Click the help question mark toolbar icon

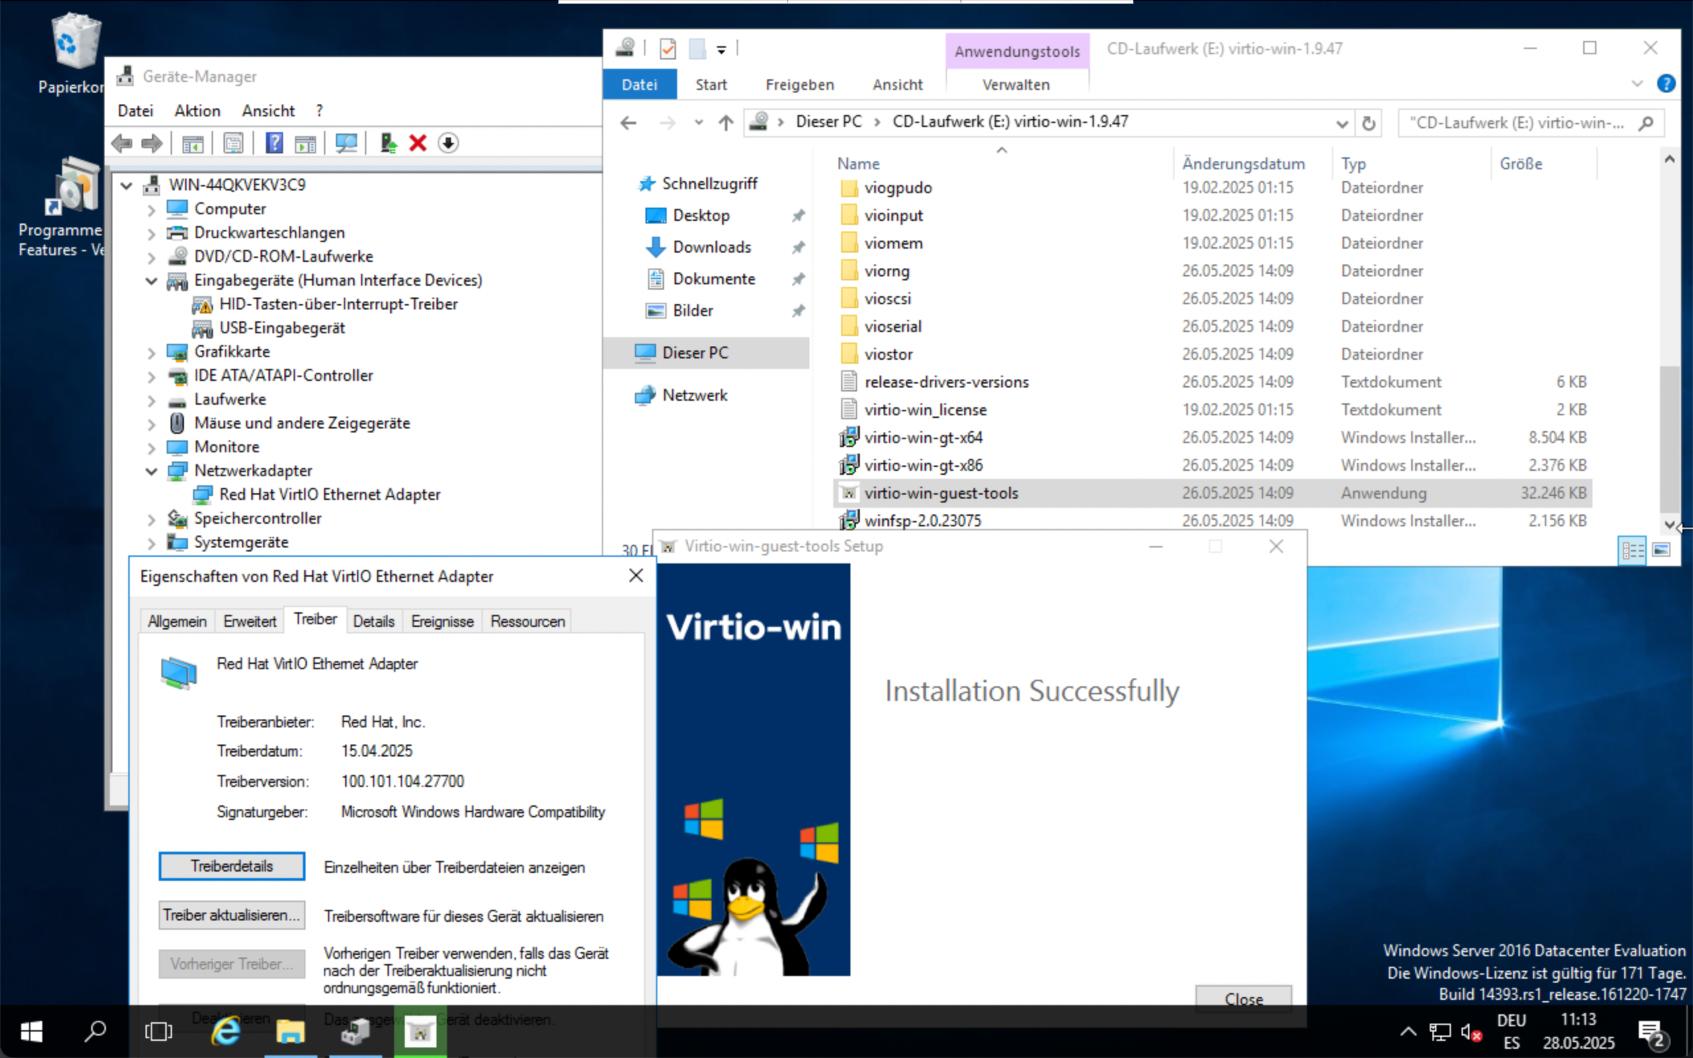coord(274,143)
